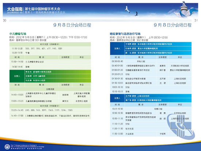Image resolution: width=201 pixels, height=151 pixels.
Task: Click the upper dark blue 主持人 cell
Action: click(117, 49)
